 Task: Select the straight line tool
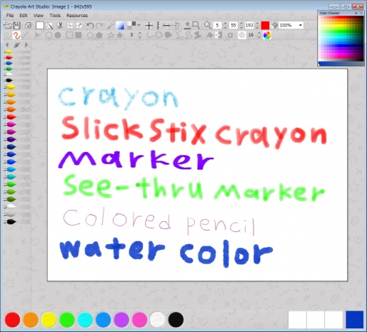click(x=26, y=36)
